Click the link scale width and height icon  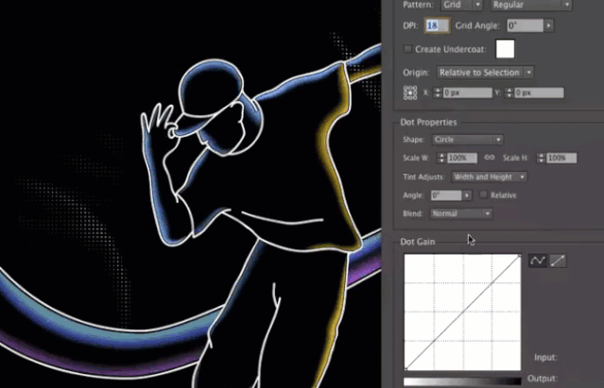pyautogui.click(x=490, y=158)
